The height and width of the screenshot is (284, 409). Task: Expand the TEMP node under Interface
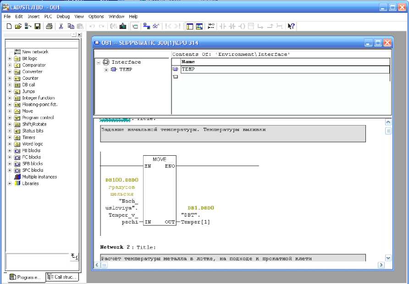click(x=106, y=70)
